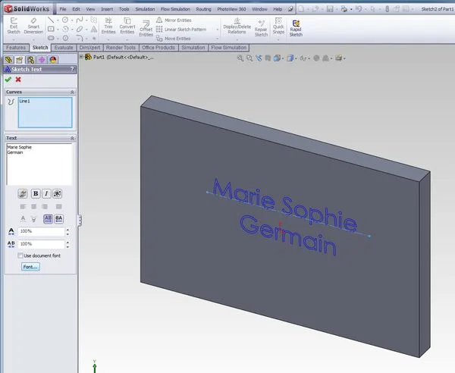455x373 pixels.
Task: Toggle italic text formatting
Action: click(x=46, y=193)
